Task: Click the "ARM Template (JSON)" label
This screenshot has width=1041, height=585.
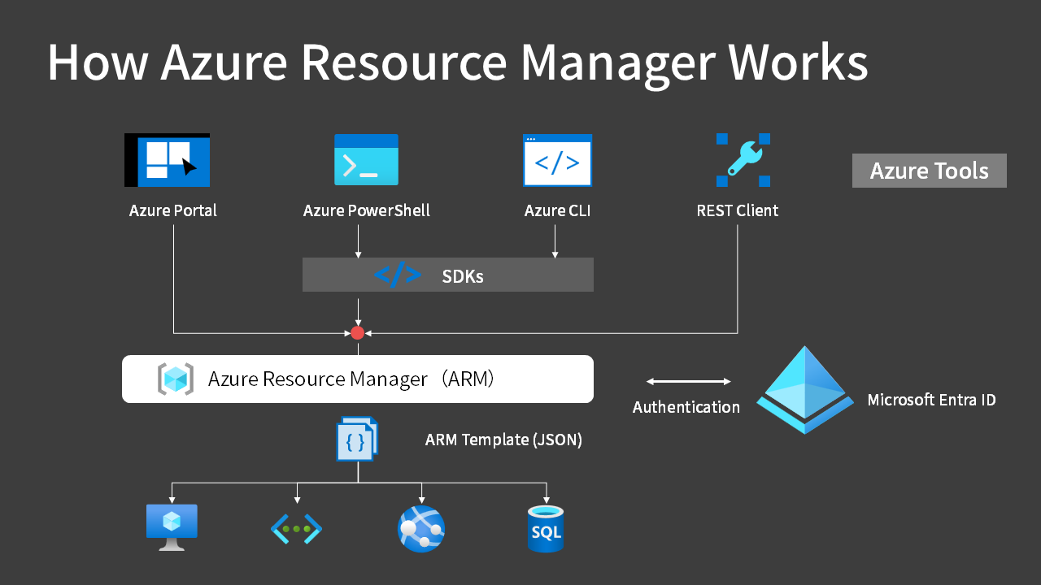Action: [x=503, y=440]
